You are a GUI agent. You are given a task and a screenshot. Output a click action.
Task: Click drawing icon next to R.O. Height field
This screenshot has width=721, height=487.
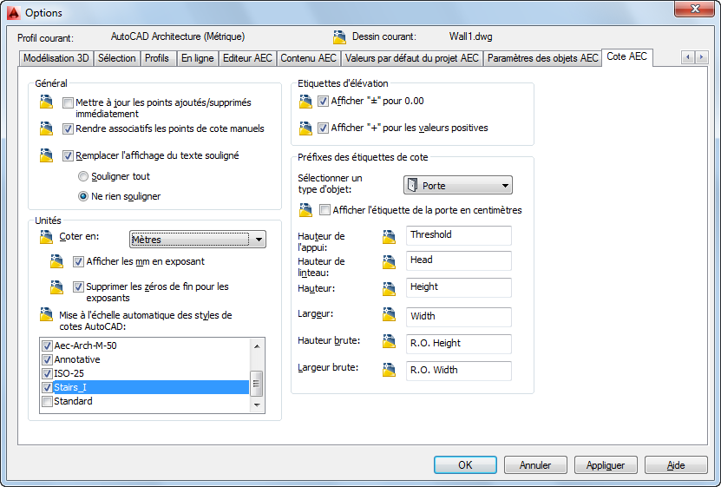tap(389, 341)
